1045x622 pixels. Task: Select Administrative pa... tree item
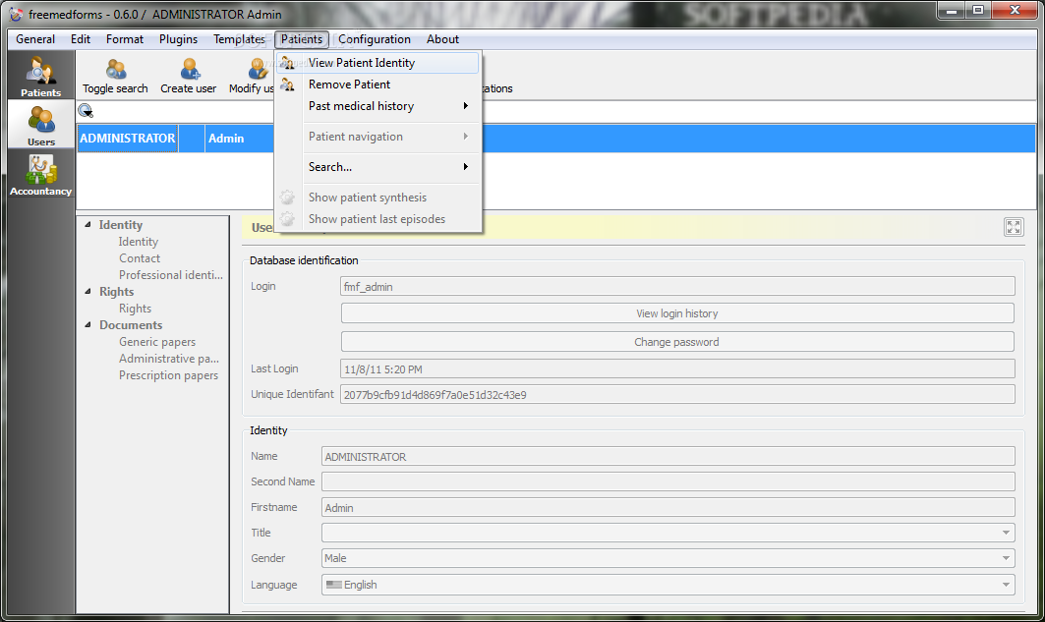[169, 359]
